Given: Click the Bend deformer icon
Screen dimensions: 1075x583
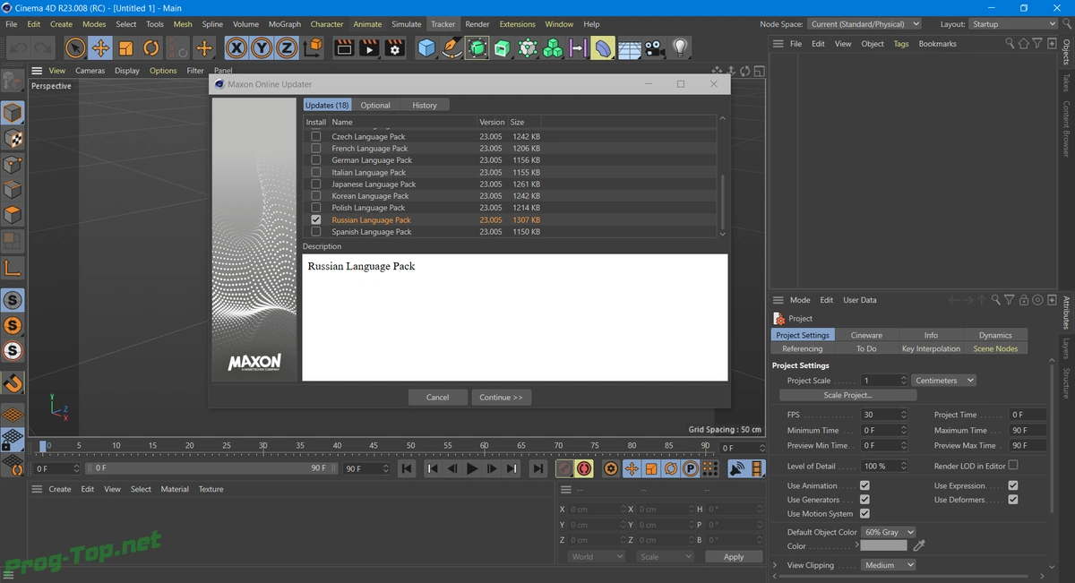Looking at the screenshot, I should 604,47.
